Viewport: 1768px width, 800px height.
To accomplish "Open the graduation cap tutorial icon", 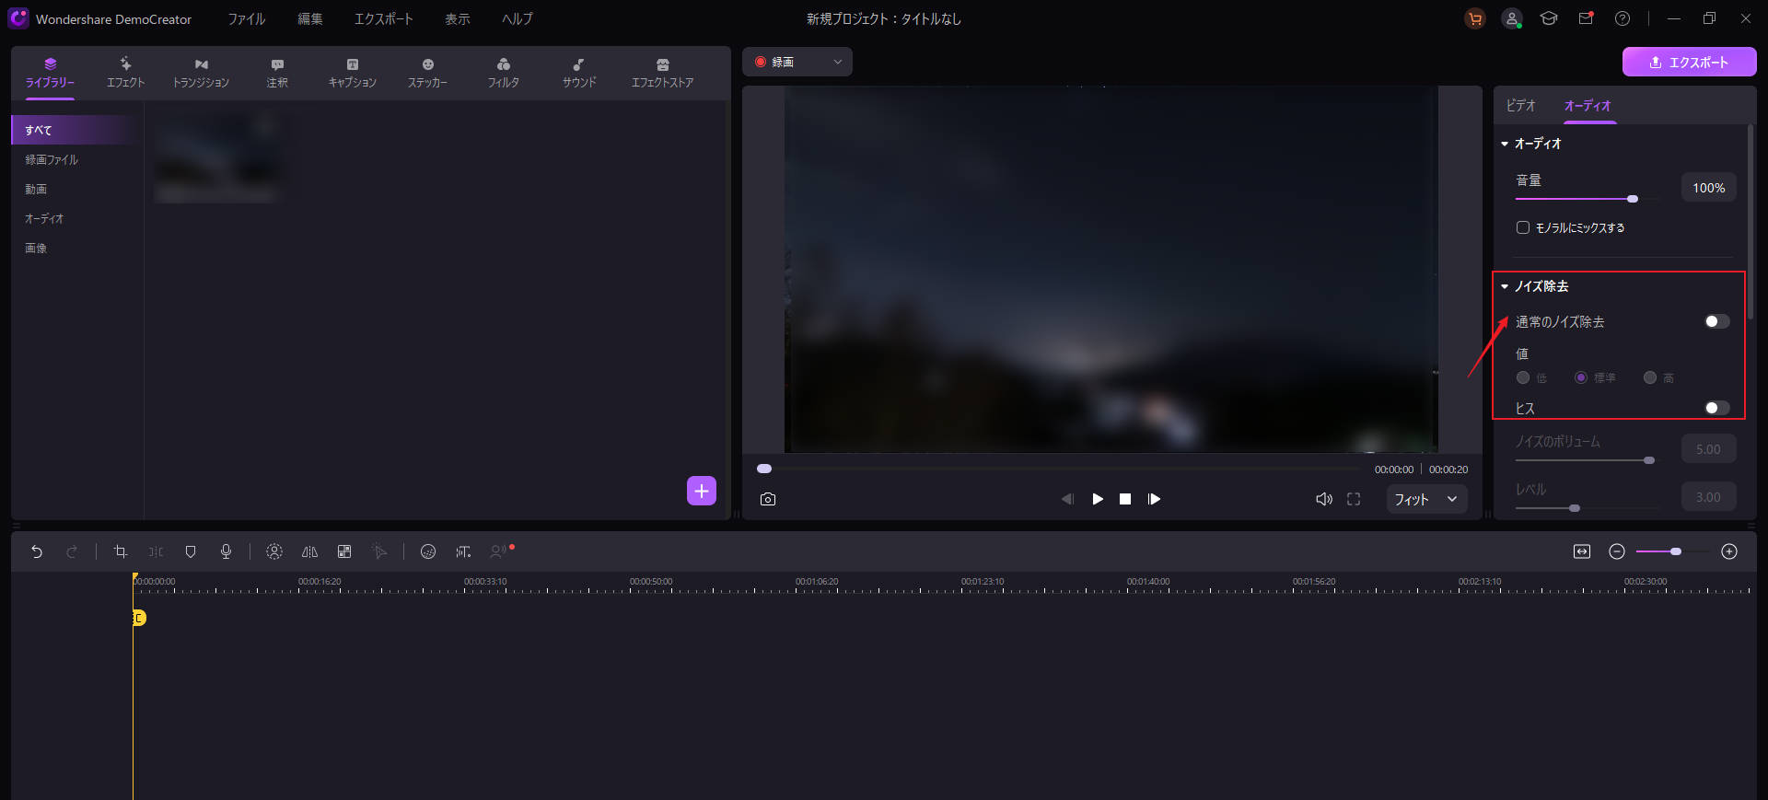I will click(1549, 18).
